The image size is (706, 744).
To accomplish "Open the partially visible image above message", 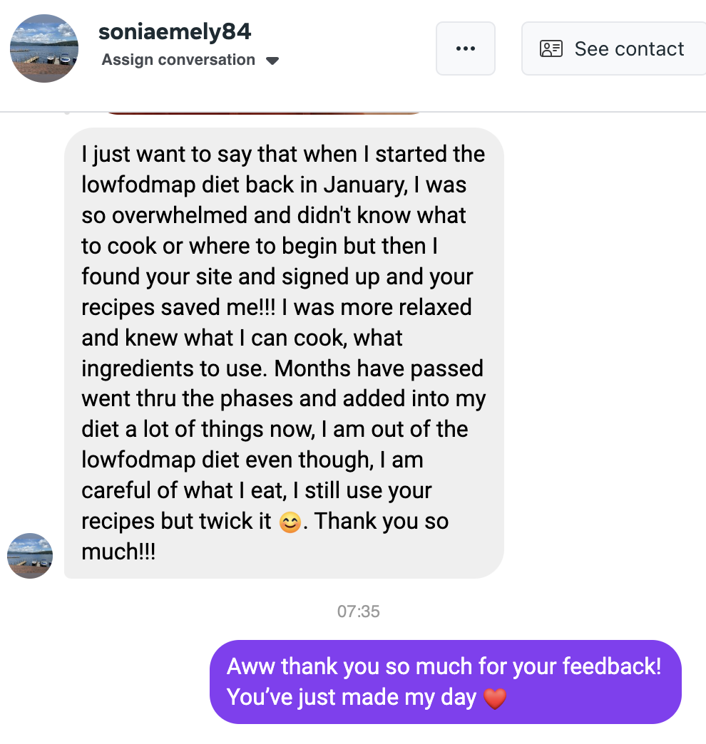I will pyautogui.click(x=264, y=111).
